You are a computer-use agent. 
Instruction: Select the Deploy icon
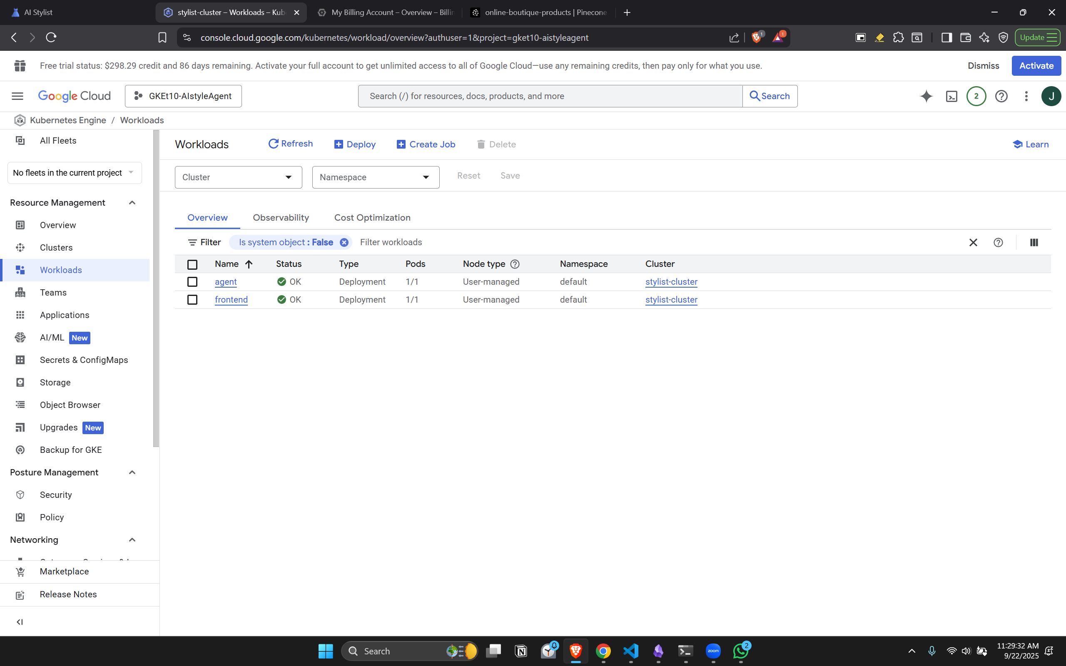coord(339,144)
